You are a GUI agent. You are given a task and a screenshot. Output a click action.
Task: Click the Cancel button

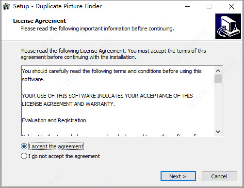pyautogui.click(x=219, y=176)
